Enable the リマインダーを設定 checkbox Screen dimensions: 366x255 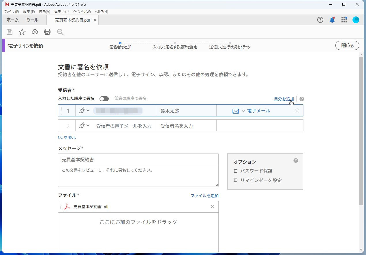[x=235, y=180]
